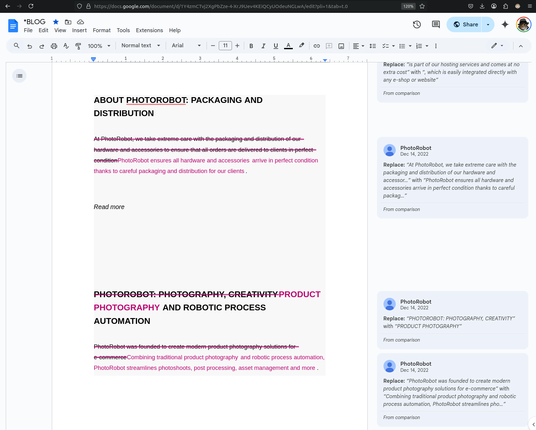The height and width of the screenshot is (430, 536).
Task: Insert a bulleted list
Action: coord(402,46)
